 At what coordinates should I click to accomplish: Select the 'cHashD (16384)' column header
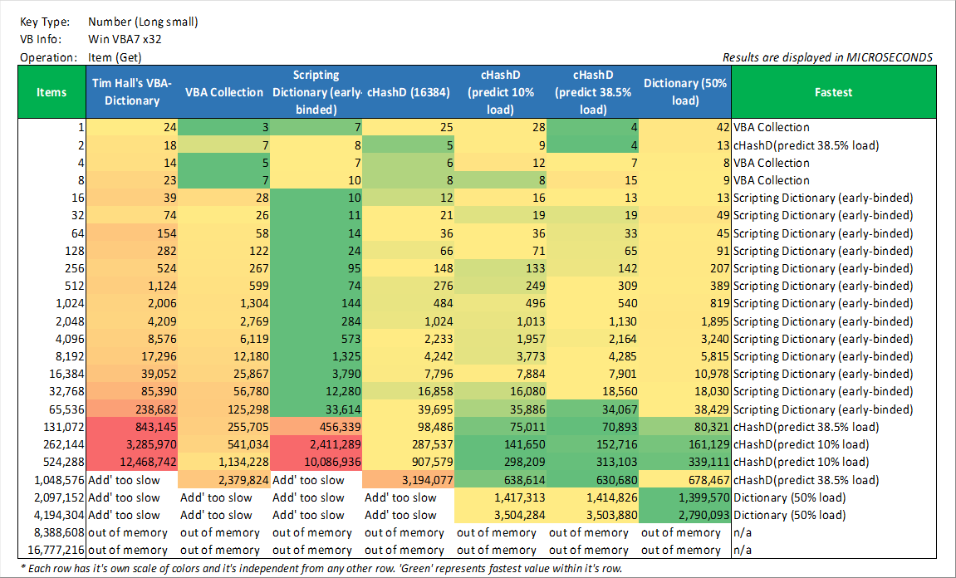pos(408,92)
